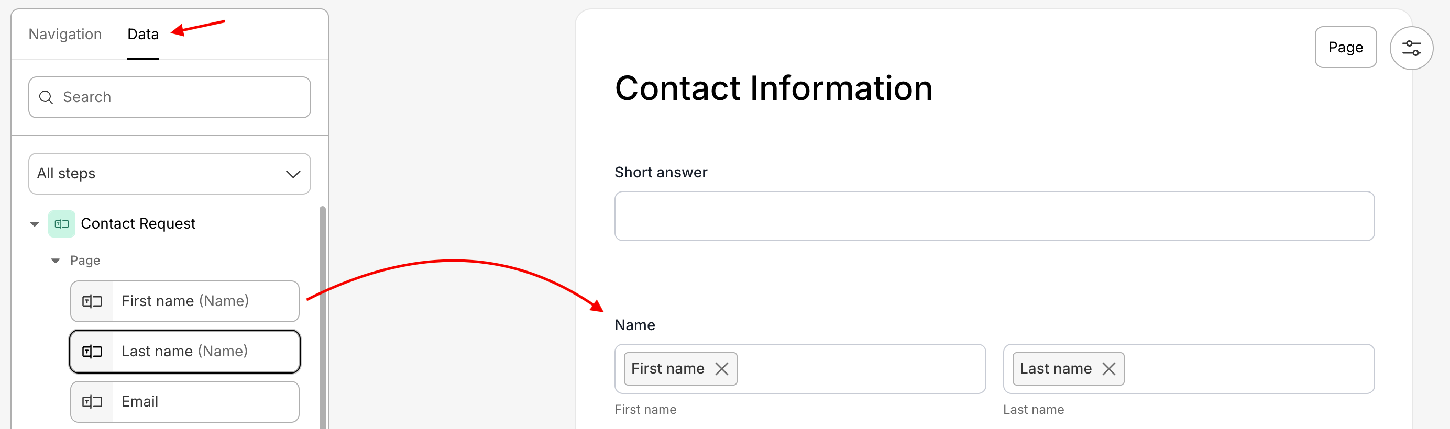The image size is (1450, 429).
Task: Open the settings sliders icon button
Action: click(1411, 48)
